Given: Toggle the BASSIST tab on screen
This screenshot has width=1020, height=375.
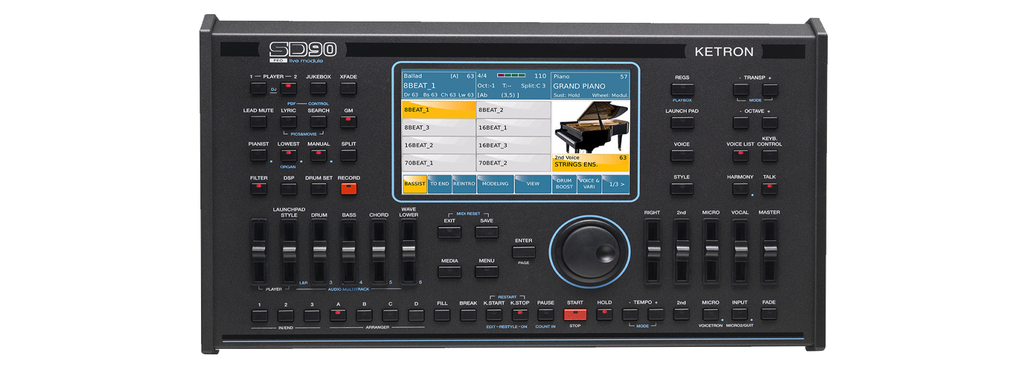Looking at the screenshot, I should (x=414, y=184).
